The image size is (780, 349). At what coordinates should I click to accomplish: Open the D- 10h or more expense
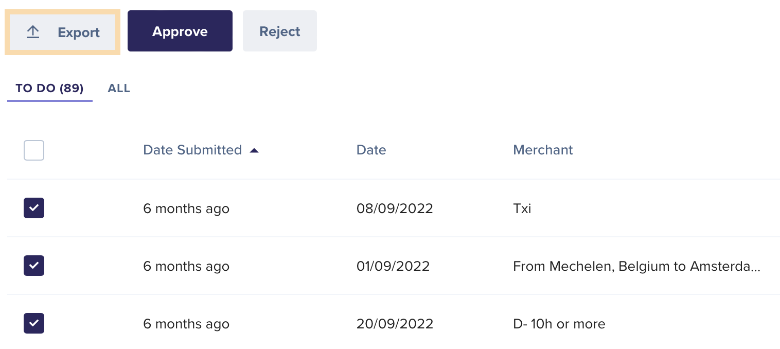tap(559, 324)
